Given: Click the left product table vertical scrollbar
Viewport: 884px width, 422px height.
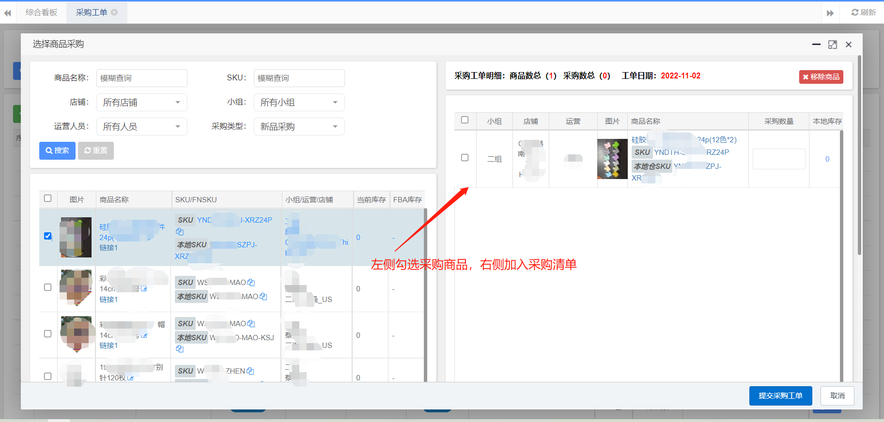Looking at the screenshot, I should point(425,295).
